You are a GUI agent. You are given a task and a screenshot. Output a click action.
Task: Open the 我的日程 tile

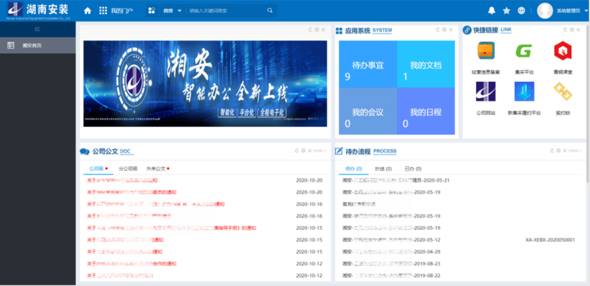click(x=426, y=111)
